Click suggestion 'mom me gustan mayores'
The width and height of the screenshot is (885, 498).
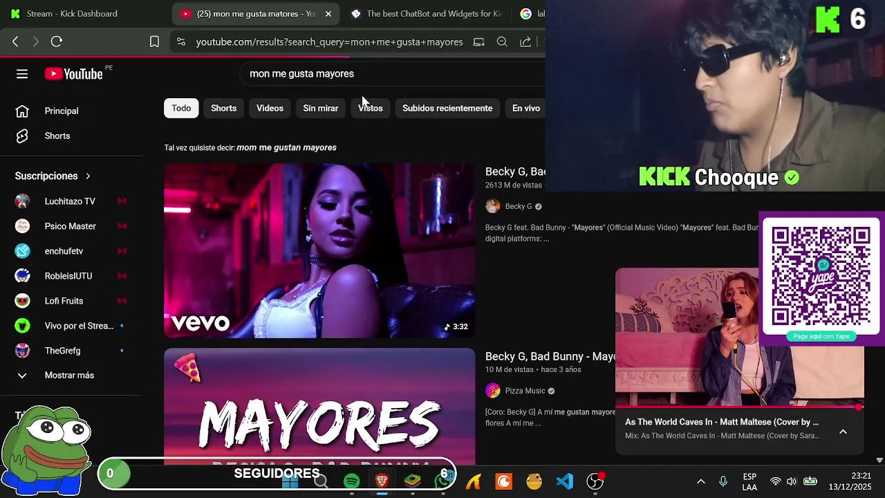tap(286, 147)
